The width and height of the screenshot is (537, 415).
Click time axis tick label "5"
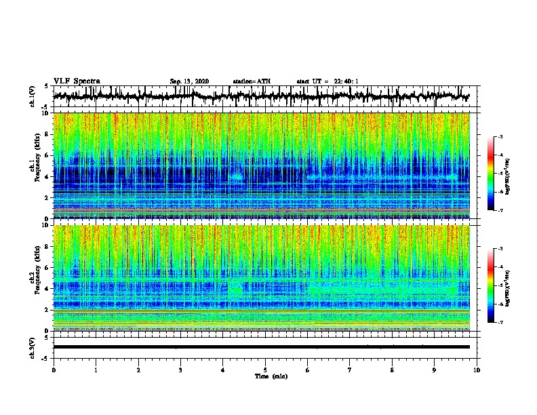click(265, 370)
